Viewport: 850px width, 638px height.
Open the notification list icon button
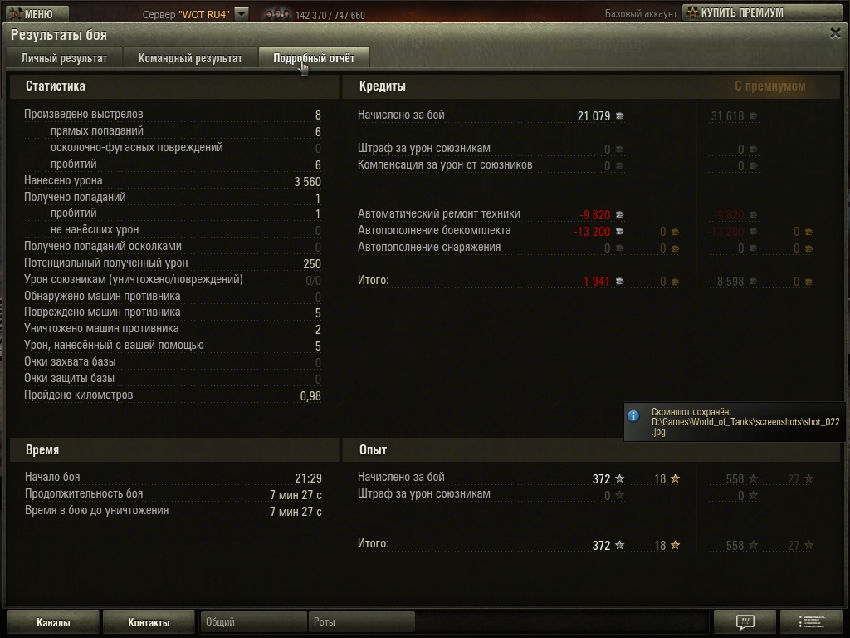click(811, 621)
